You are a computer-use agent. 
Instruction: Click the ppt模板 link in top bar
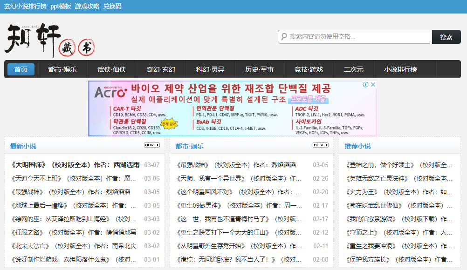coord(61,6)
